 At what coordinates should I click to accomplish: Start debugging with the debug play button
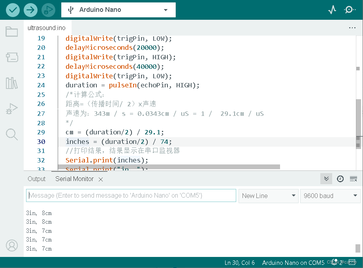48,10
